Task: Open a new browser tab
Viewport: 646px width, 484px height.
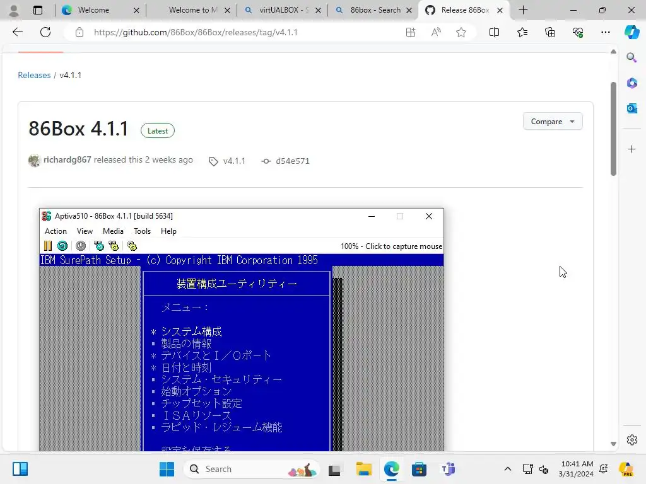Action: pyautogui.click(x=523, y=10)
